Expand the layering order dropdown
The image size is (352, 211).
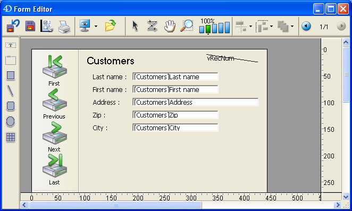(292, 26)
